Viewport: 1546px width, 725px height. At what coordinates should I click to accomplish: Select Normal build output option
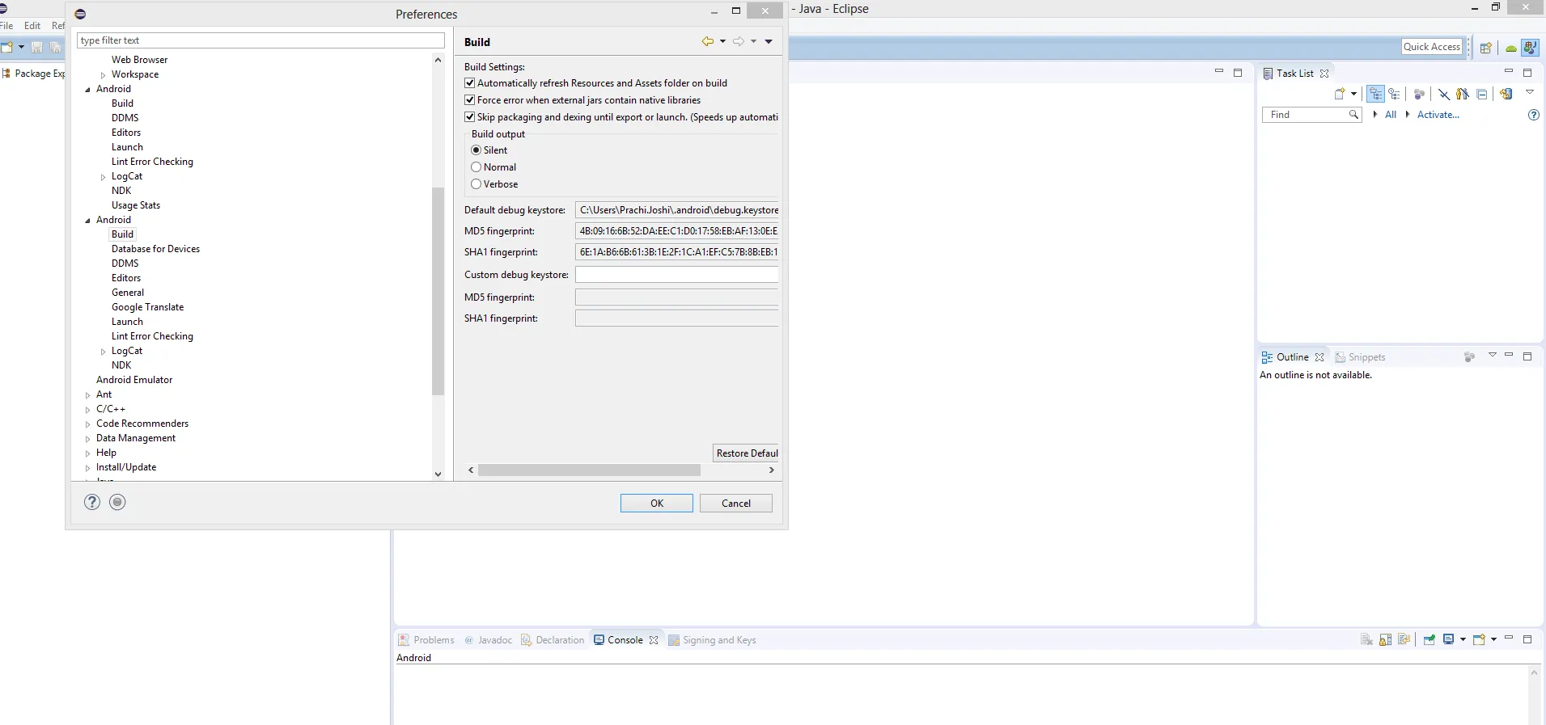coord(477,167)
